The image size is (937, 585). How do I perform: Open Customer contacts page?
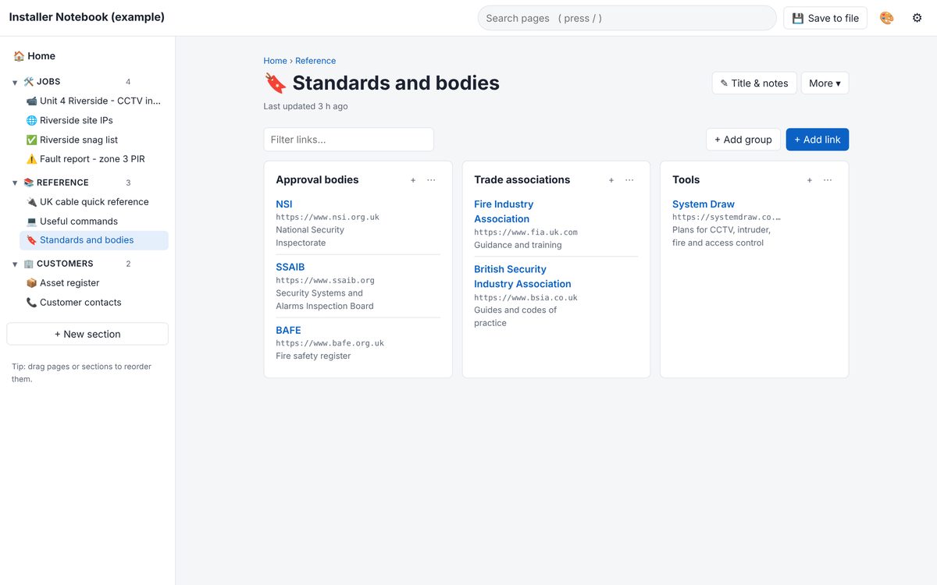coord(94,303)
